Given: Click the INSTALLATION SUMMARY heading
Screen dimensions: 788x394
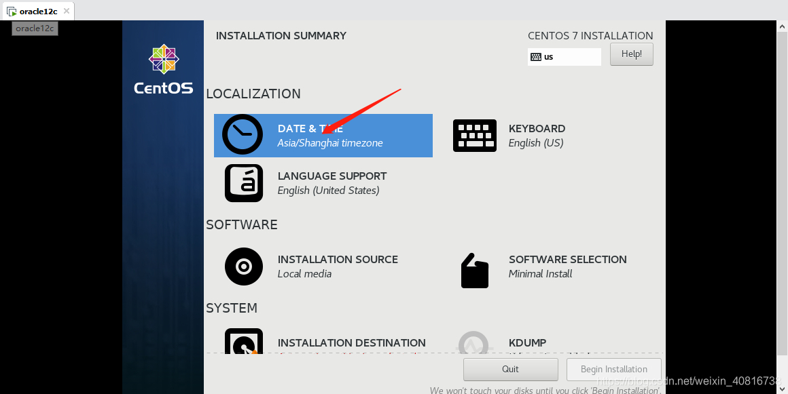Looking at the screenshot, I should pos(281,36).
